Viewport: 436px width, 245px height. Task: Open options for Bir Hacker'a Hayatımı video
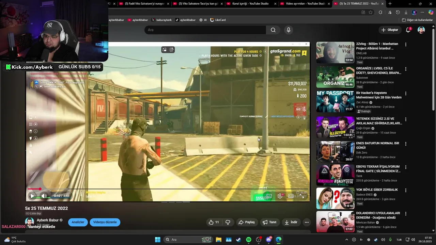tap(406, 94)
